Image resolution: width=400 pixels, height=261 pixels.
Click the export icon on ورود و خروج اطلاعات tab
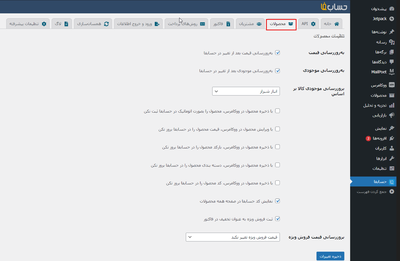157,24
